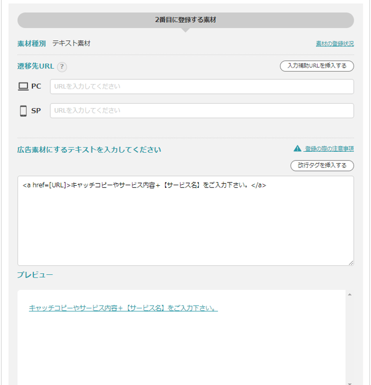Click the SP smartphone icon
Screen dimensions: 371x385
[23, 111]
